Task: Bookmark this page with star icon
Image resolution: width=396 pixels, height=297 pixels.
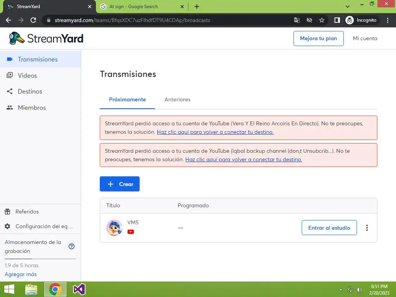Action: tap(322, 20)
